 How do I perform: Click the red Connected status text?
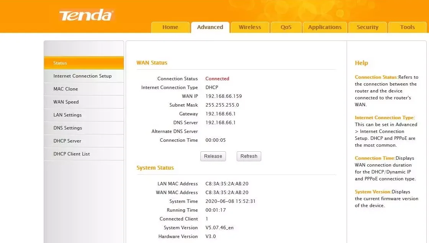coord(217,79)
